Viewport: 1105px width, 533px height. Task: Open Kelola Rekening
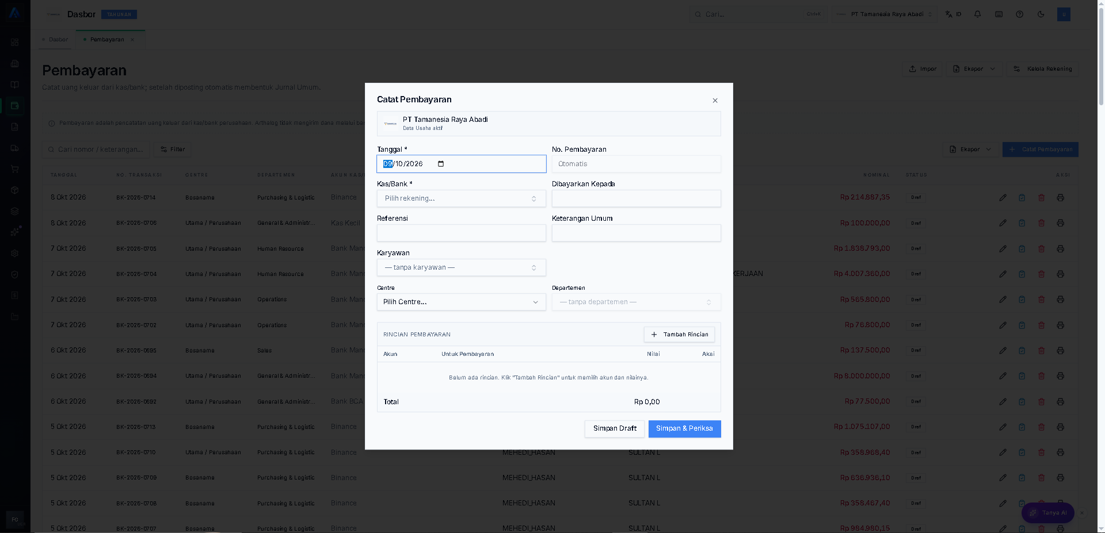coord(1042,69)
